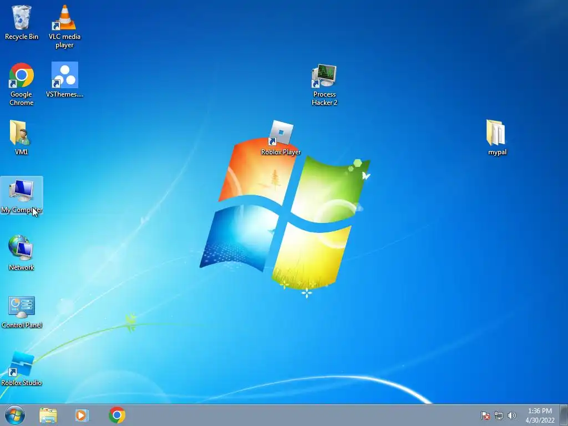
Task: Open the network tray icon
Action: coord(499,416)
